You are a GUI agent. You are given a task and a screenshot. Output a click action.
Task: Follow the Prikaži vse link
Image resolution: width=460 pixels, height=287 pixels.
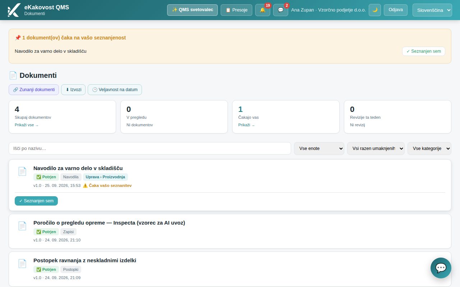click(27, 125)
